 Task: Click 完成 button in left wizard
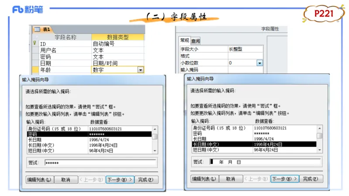pos(146,179)
